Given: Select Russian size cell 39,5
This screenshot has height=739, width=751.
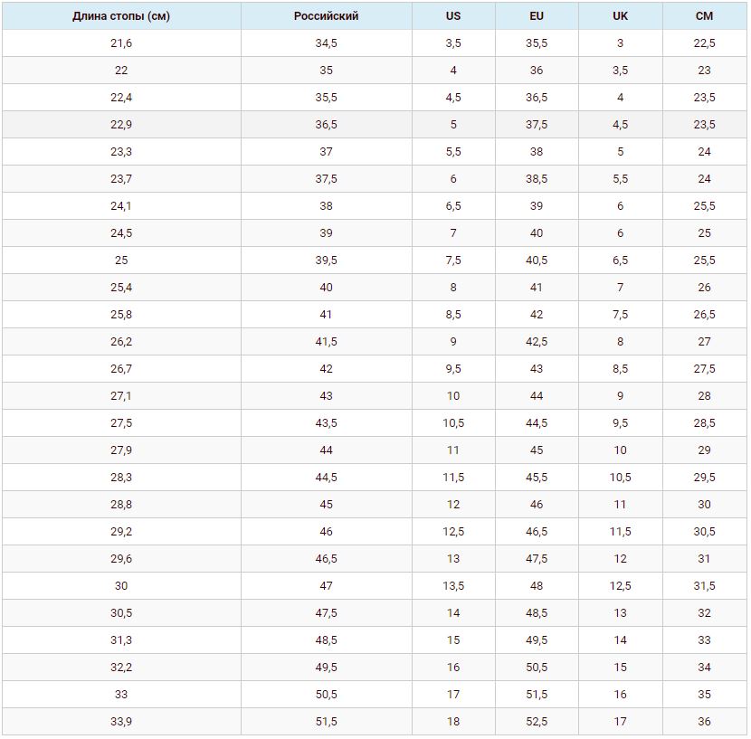Looking at the screenshot, I should click(x=326, y=261).
